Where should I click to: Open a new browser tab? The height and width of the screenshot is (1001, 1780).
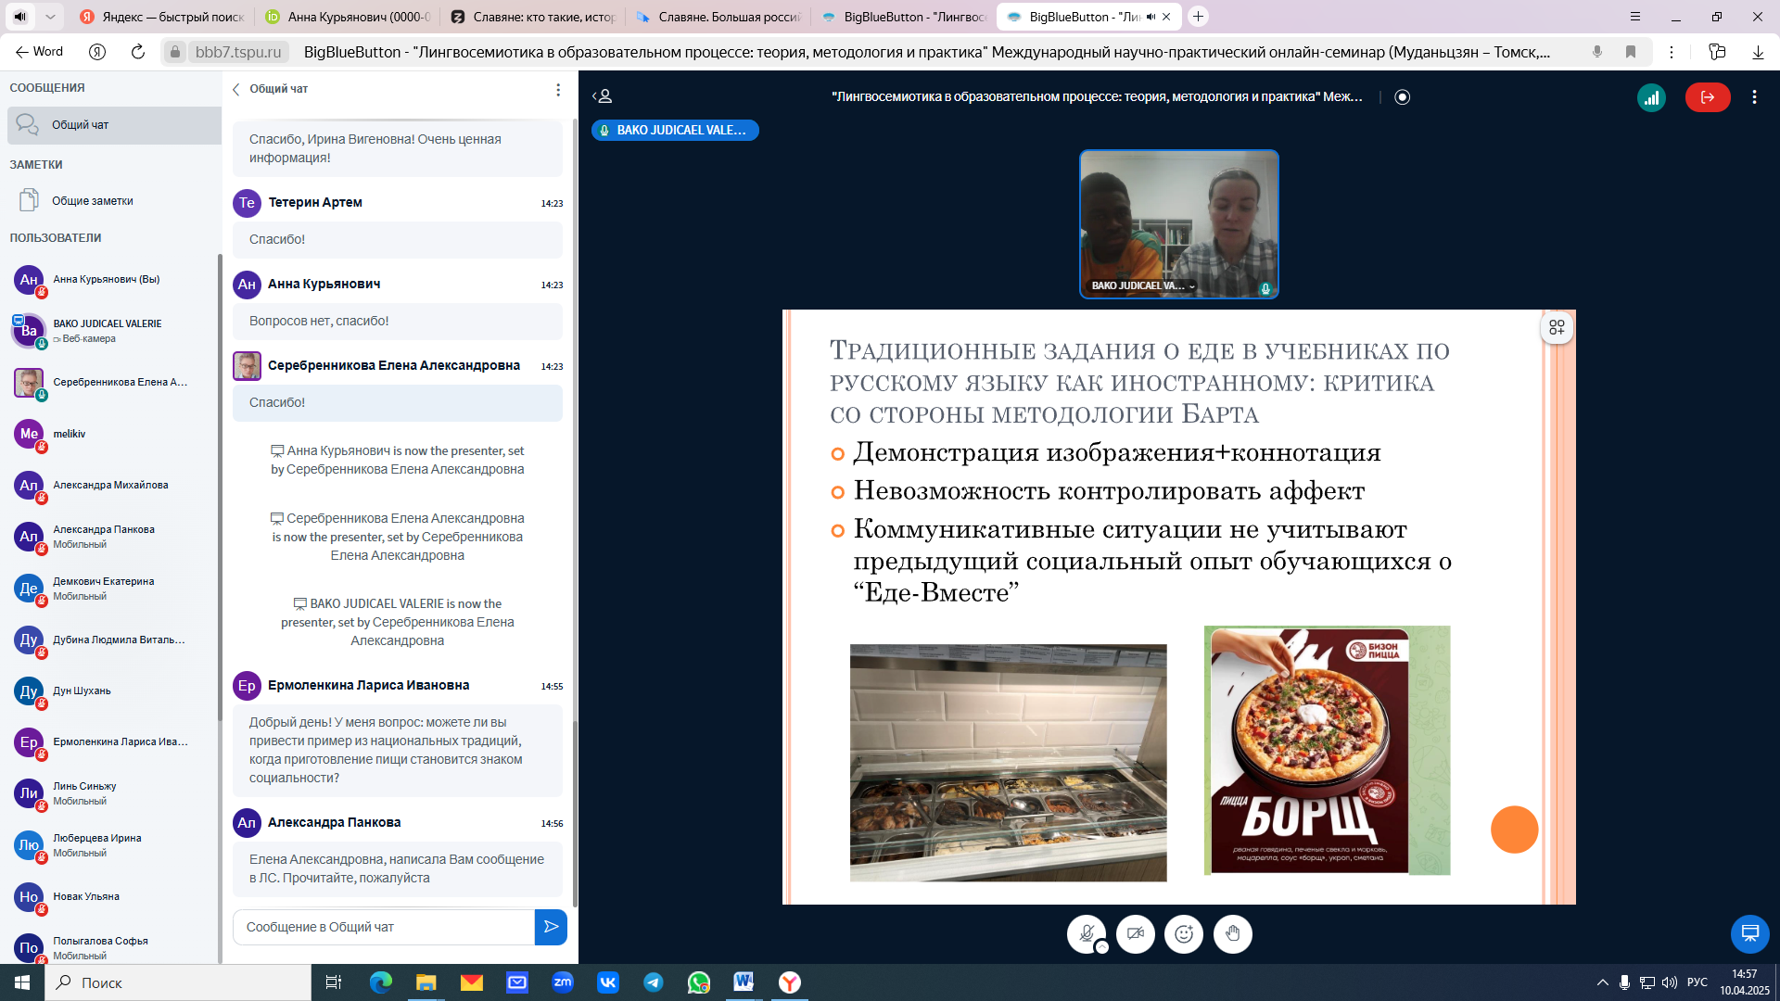pyautogui.click(x=1198, y=17)
